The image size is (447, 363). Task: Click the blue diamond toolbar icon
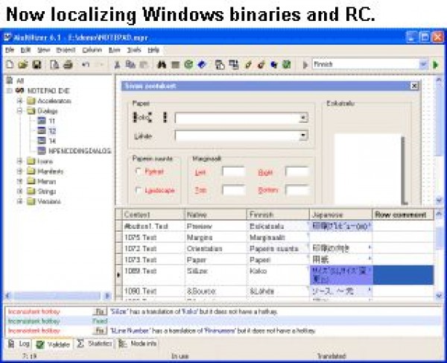point(202,65)
